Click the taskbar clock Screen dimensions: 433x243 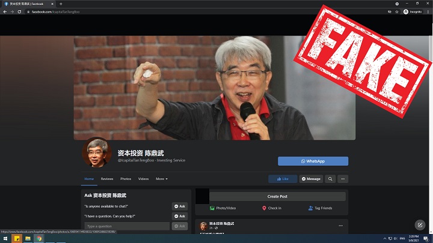(x=413, y=239)
